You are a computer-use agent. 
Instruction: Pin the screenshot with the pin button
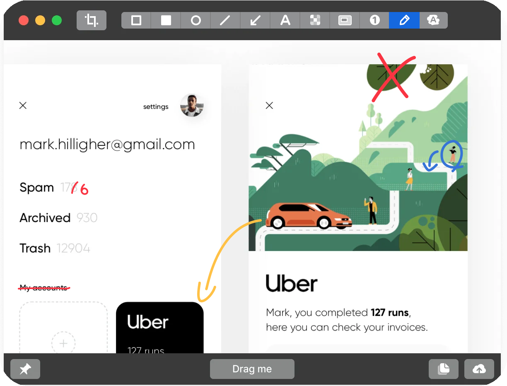click(25, 369)
